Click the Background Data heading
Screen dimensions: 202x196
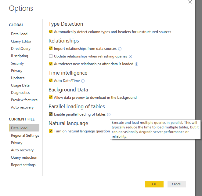click(x=68, y=90)
